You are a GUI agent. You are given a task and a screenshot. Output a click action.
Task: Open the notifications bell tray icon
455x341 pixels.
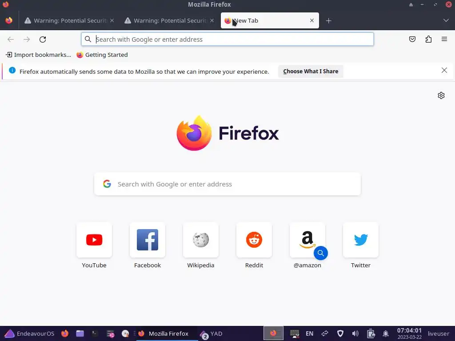(386, 333)
